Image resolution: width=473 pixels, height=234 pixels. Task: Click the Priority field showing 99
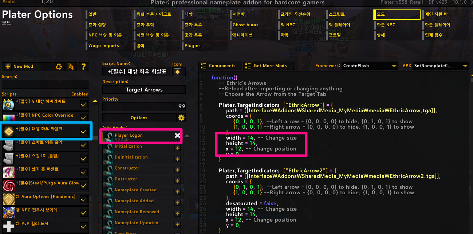pos(144,107)
